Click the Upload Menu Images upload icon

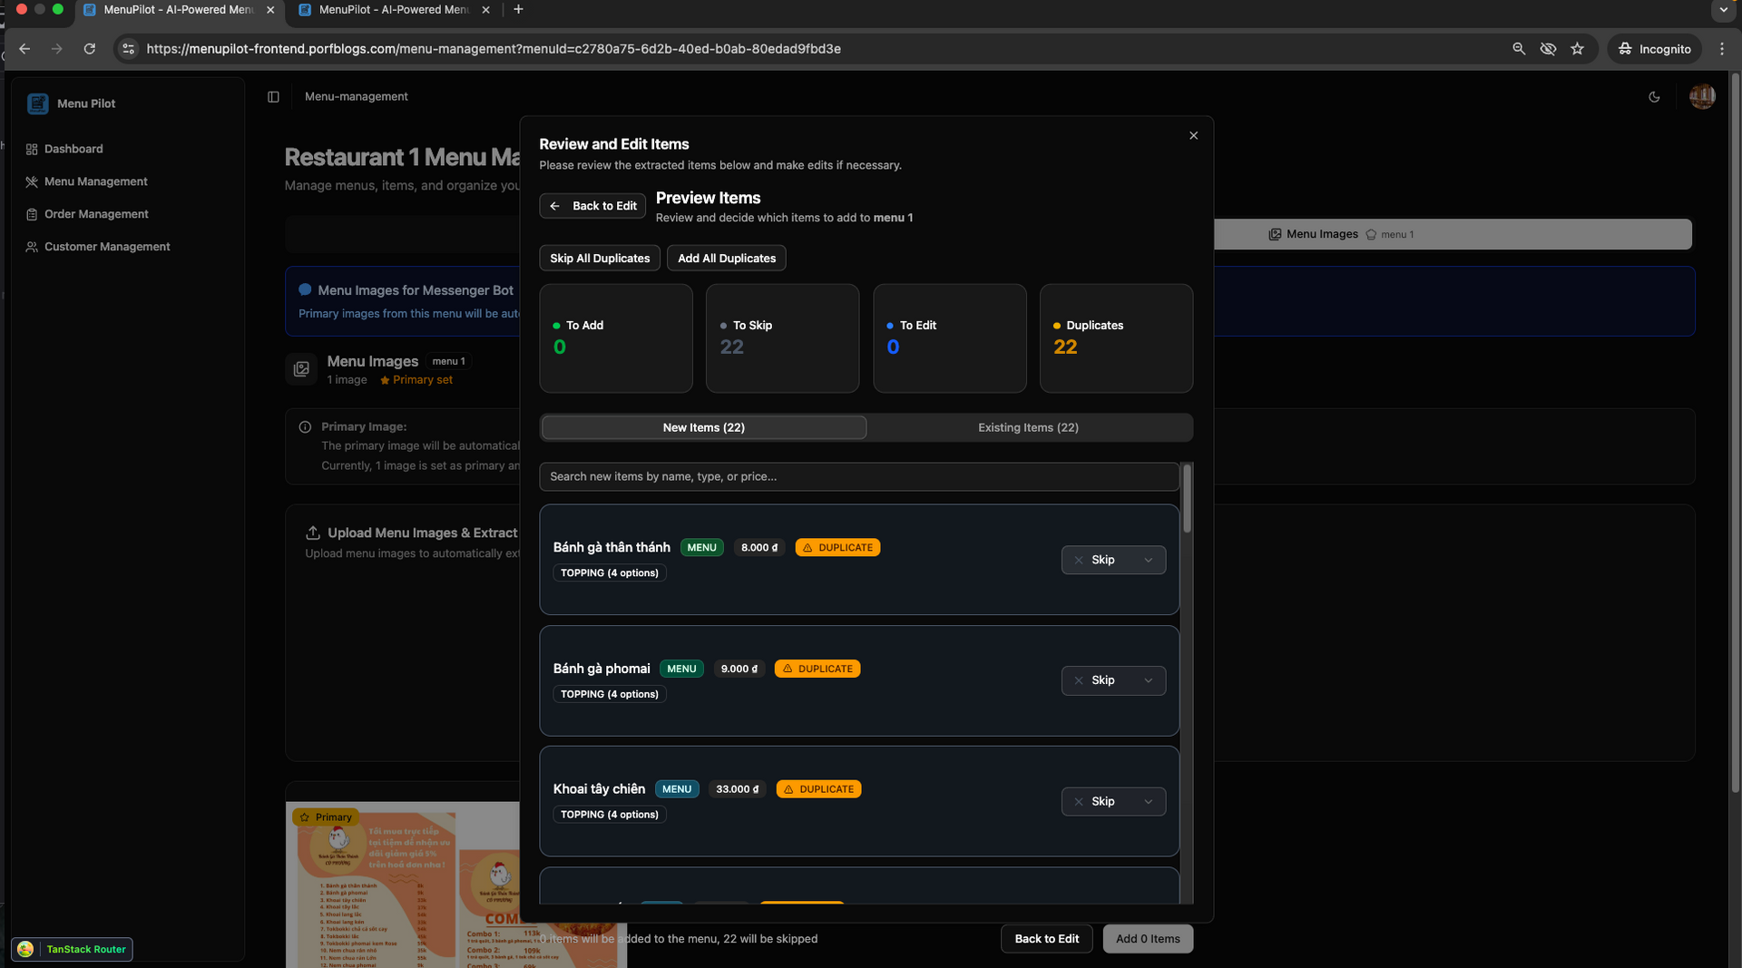click(313, 533)
